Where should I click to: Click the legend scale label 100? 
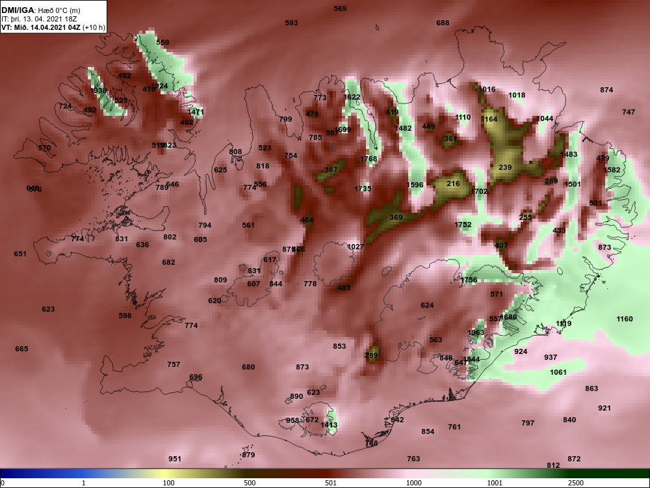point(168,483)
